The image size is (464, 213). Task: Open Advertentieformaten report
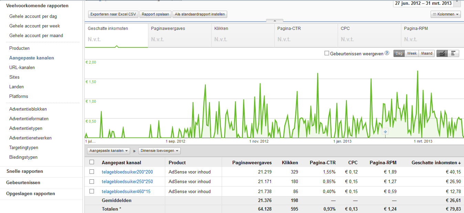(29, 119)
